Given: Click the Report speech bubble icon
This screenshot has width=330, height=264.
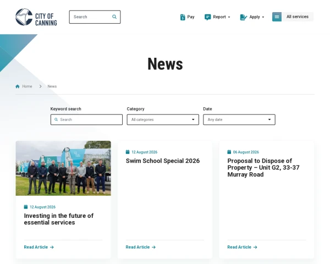Looking at the screenshot, I should pyautogui.click(x=207, y=17).
